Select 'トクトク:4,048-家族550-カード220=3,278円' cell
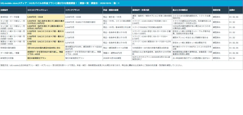The height and width of the screenshot is (115, 243). 152,43
